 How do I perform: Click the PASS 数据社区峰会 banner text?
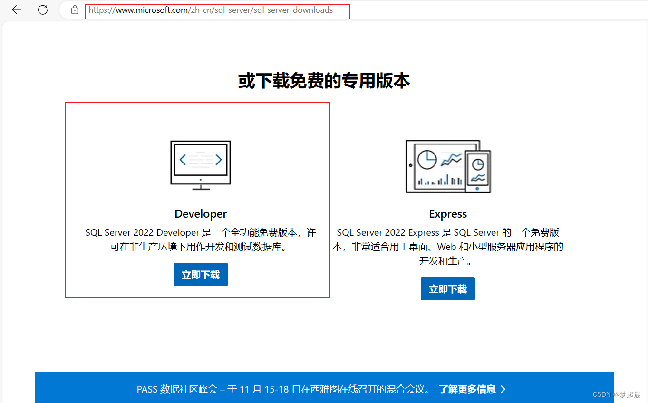click(283, 389)
